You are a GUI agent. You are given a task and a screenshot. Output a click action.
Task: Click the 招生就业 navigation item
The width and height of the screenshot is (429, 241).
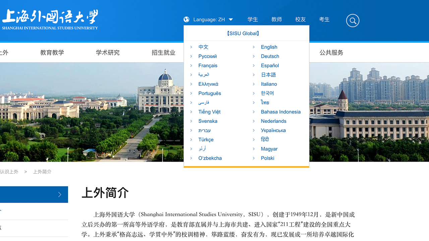163,53
